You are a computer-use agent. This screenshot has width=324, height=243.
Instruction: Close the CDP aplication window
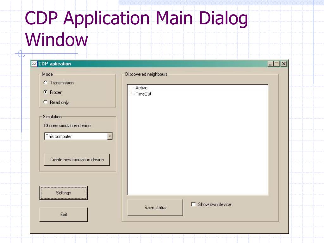(x=284, y=64)
